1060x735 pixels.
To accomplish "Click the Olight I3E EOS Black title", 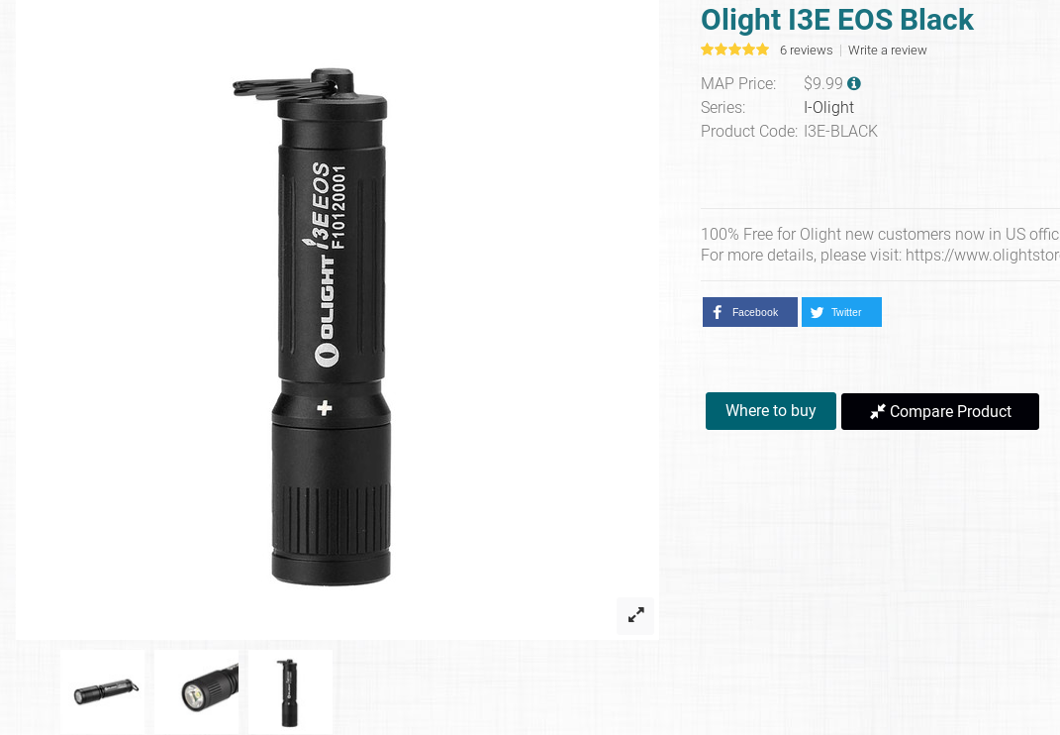I will pyautogui.click(x=837, y=20).
